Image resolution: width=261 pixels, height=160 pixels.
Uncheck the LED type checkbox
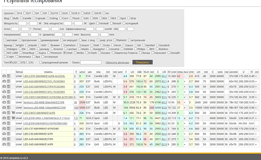tap(11, 62)
